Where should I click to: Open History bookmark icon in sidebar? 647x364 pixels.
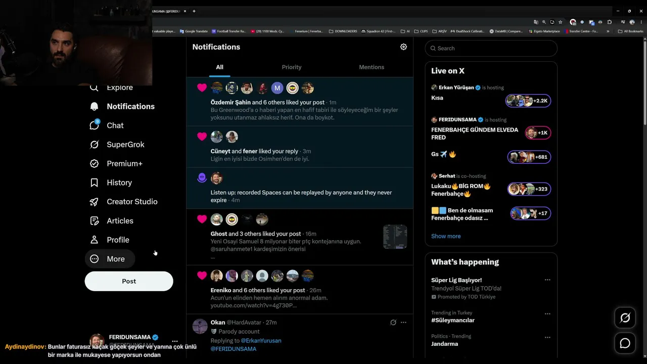[94, 183]
